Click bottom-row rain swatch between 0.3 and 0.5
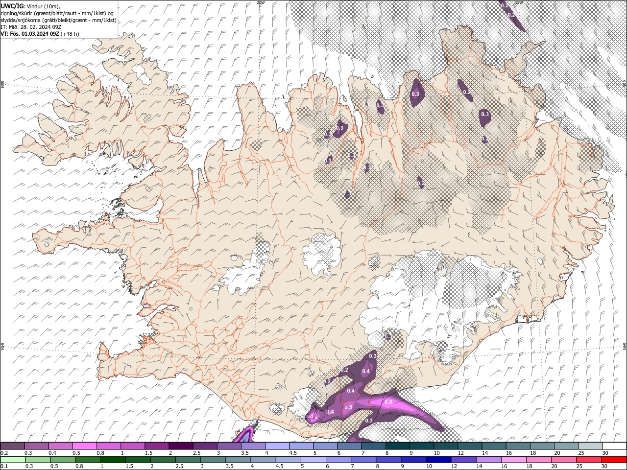Viewport: 627px width, 470px height. tap(38, 460)
